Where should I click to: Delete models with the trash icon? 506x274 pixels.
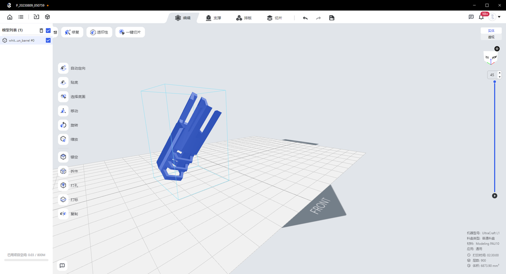click(42, 30)
